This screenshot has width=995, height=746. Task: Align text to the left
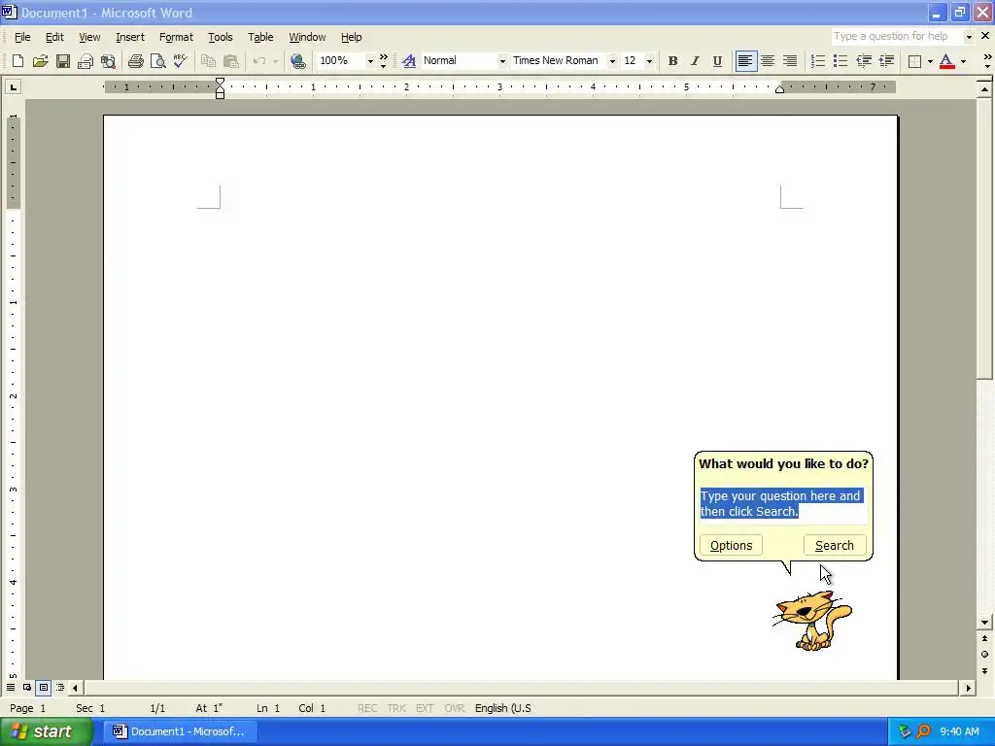tap(745, 61)
